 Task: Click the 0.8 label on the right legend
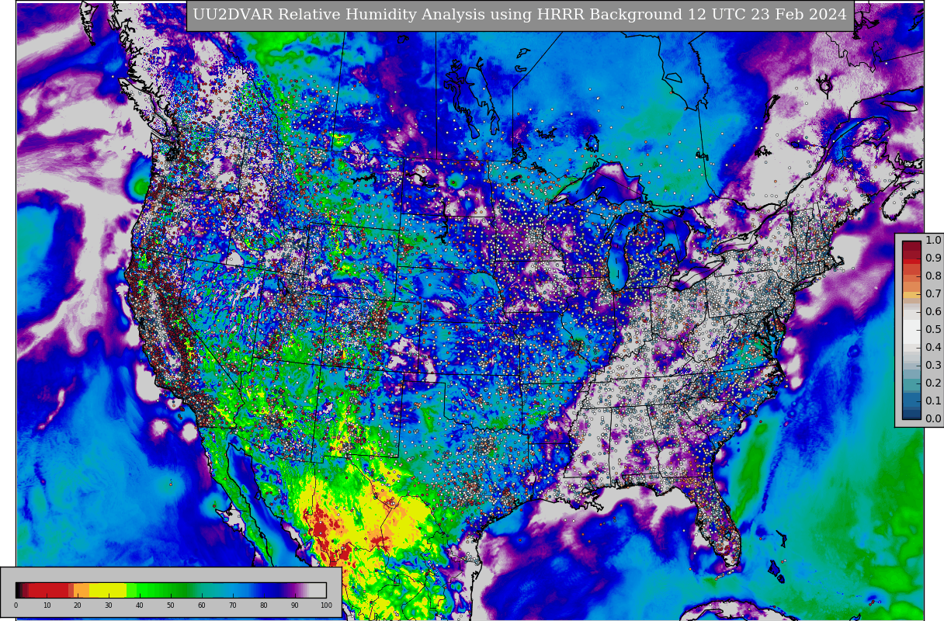click(933, 276)
